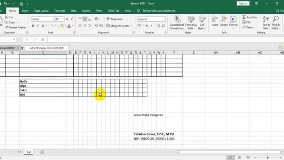Open Conditional Formatting menu
The width and height of the screenshot is (284, 160).
[x=177, y=23]
